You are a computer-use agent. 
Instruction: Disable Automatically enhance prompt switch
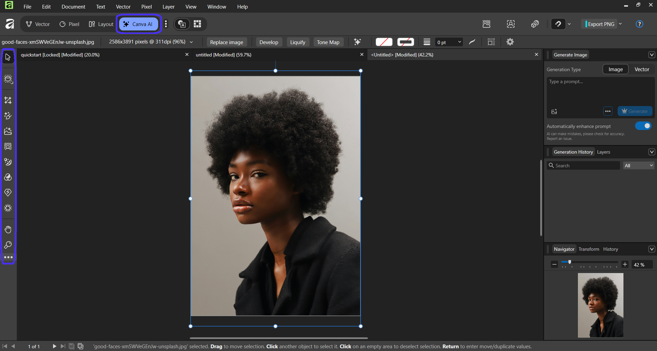643,126
